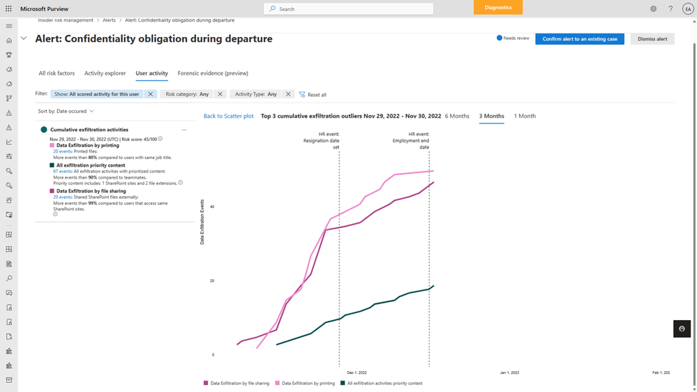Open the 67 events link

coord(63,171)
